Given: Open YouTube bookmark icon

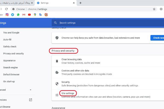Looking at the screenshot, I should 30,15.
